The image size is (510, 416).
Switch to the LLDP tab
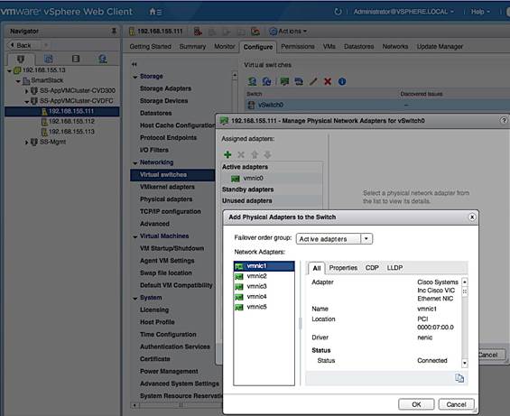pyautogui.click(x=394, y=268)
